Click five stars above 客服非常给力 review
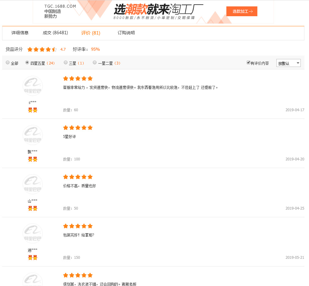The image size is (309, 286). (78, 79)
